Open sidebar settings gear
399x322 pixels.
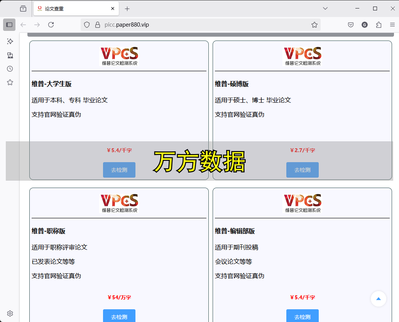pyautogui.click(x=10, y=314)
